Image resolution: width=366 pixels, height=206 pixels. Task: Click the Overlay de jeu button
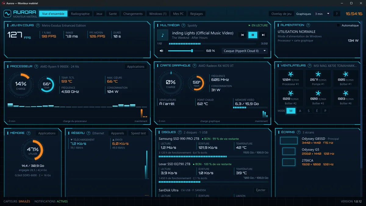pos(282,14)
